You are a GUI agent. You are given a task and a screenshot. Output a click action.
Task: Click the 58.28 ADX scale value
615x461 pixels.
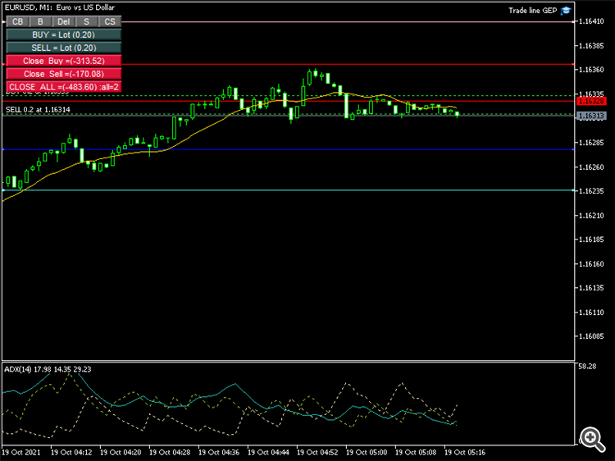pos(587,367)
